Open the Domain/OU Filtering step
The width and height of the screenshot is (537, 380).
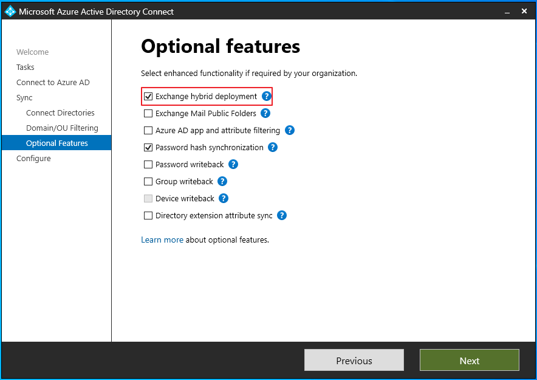[62, 128]
